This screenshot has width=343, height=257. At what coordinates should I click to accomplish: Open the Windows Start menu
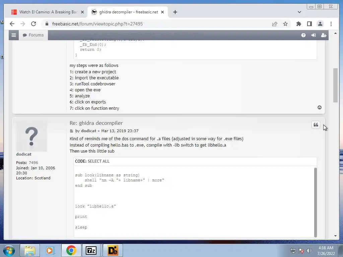point(9,250)
